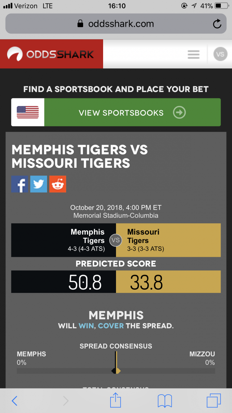Share the game on Facebook
Viewport: 232px width, 413px height.
pyautogui.click(x=20, y=184)
